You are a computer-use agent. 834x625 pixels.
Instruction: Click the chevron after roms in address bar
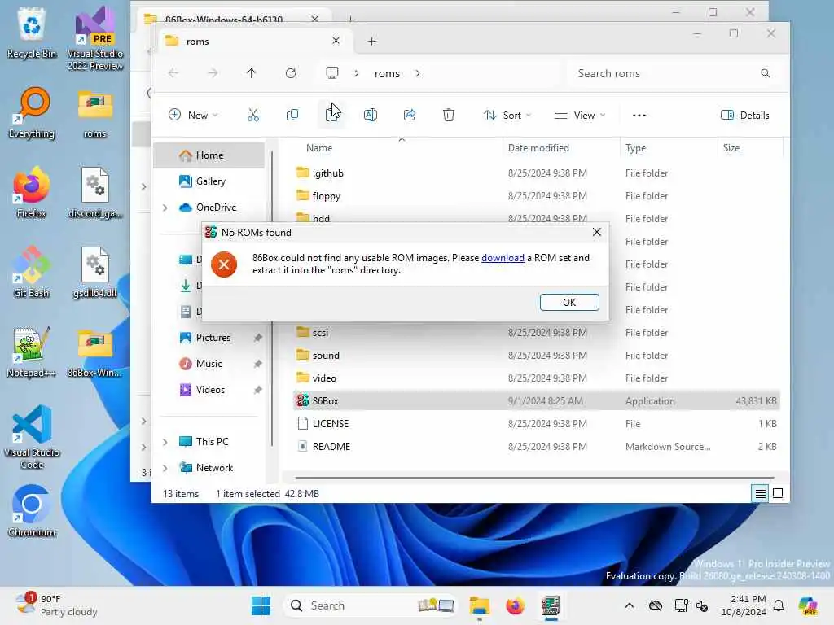point(418,73)
